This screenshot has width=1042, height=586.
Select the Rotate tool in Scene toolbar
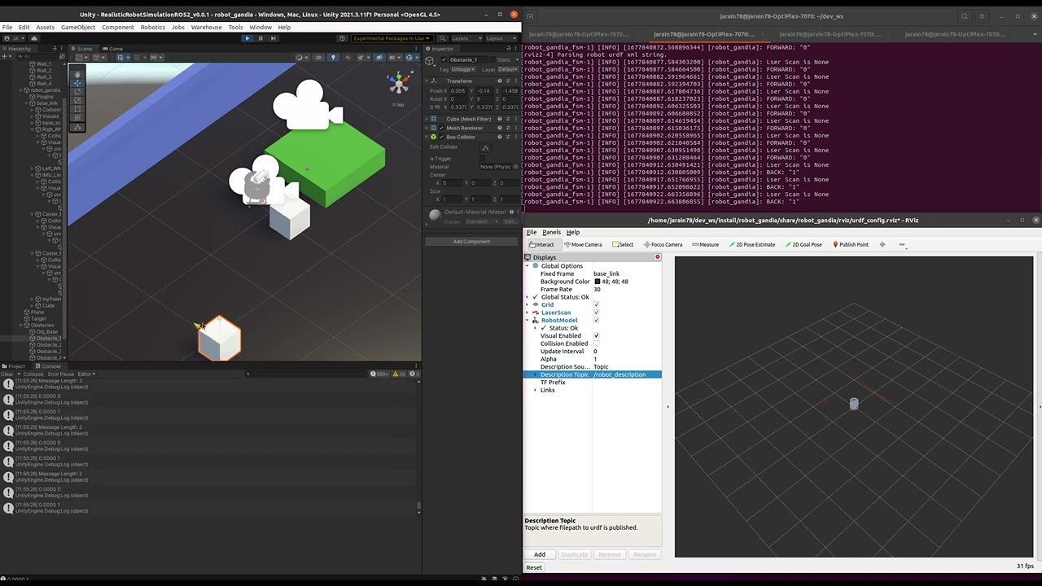77,92
